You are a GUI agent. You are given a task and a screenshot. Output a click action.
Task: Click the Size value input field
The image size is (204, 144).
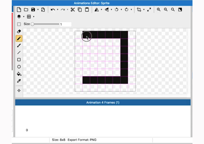click(x=66, y=24)
